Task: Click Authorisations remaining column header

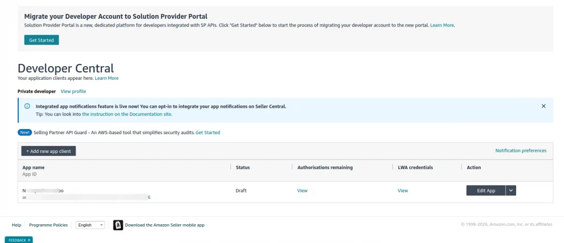Action: (x=325, y=167)
